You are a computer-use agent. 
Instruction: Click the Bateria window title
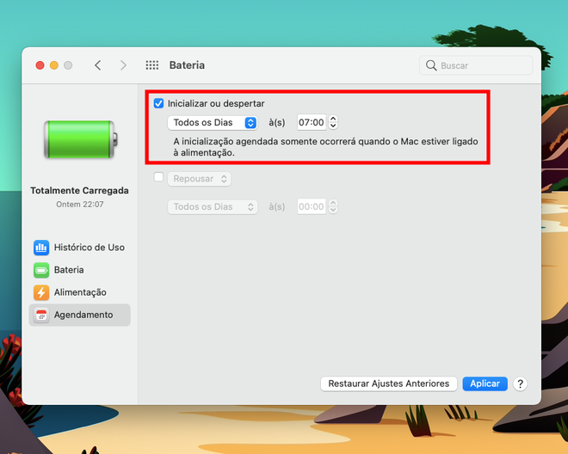(x=187, y=65)
